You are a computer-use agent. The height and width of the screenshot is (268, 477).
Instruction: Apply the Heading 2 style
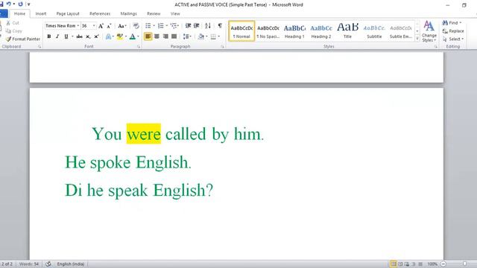click(x=321, y=31)
